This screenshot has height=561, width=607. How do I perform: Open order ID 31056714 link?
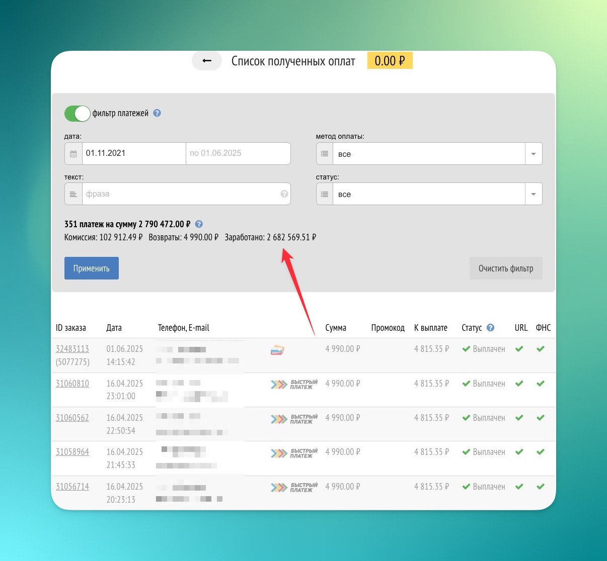[72, 487]
